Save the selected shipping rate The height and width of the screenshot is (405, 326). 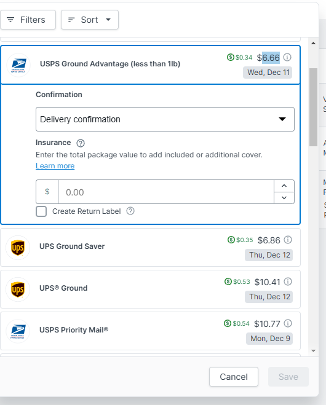[288, 377]
